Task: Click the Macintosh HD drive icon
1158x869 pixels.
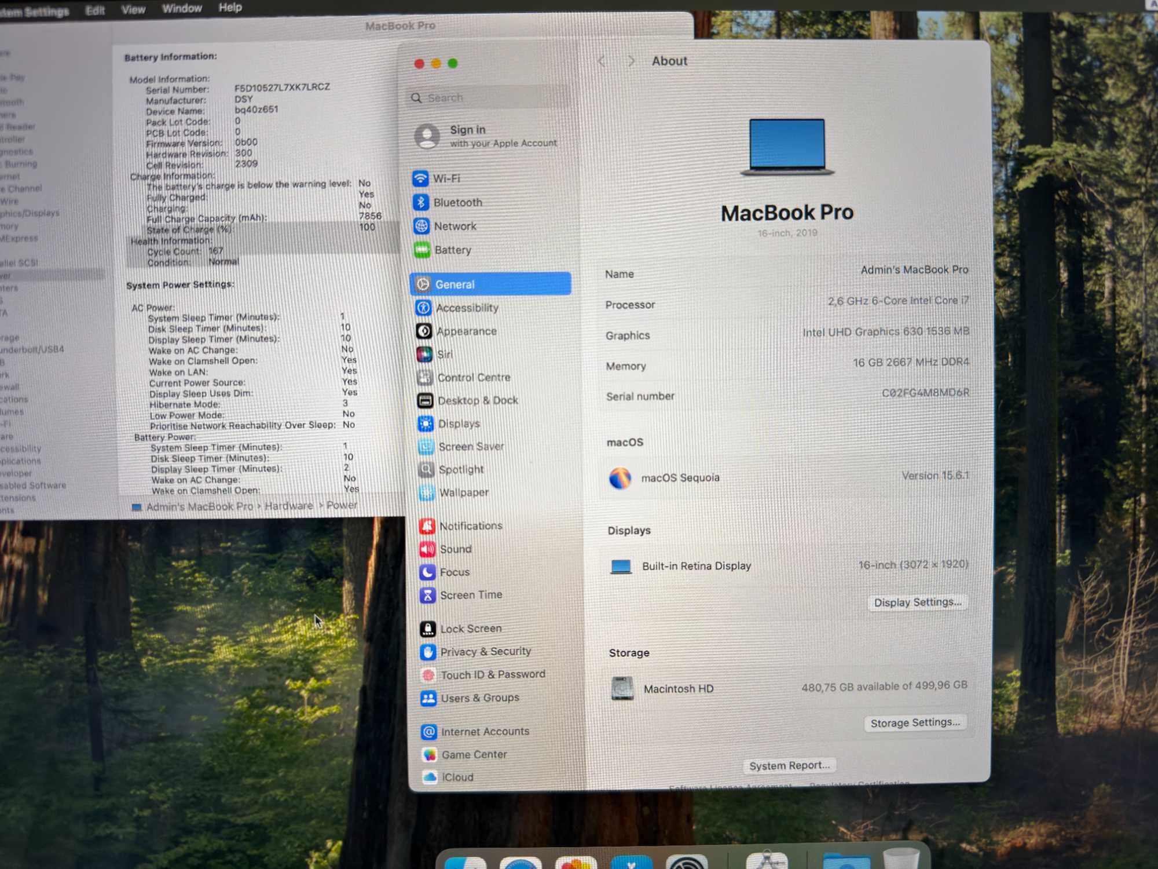Action: pos(622,689)
